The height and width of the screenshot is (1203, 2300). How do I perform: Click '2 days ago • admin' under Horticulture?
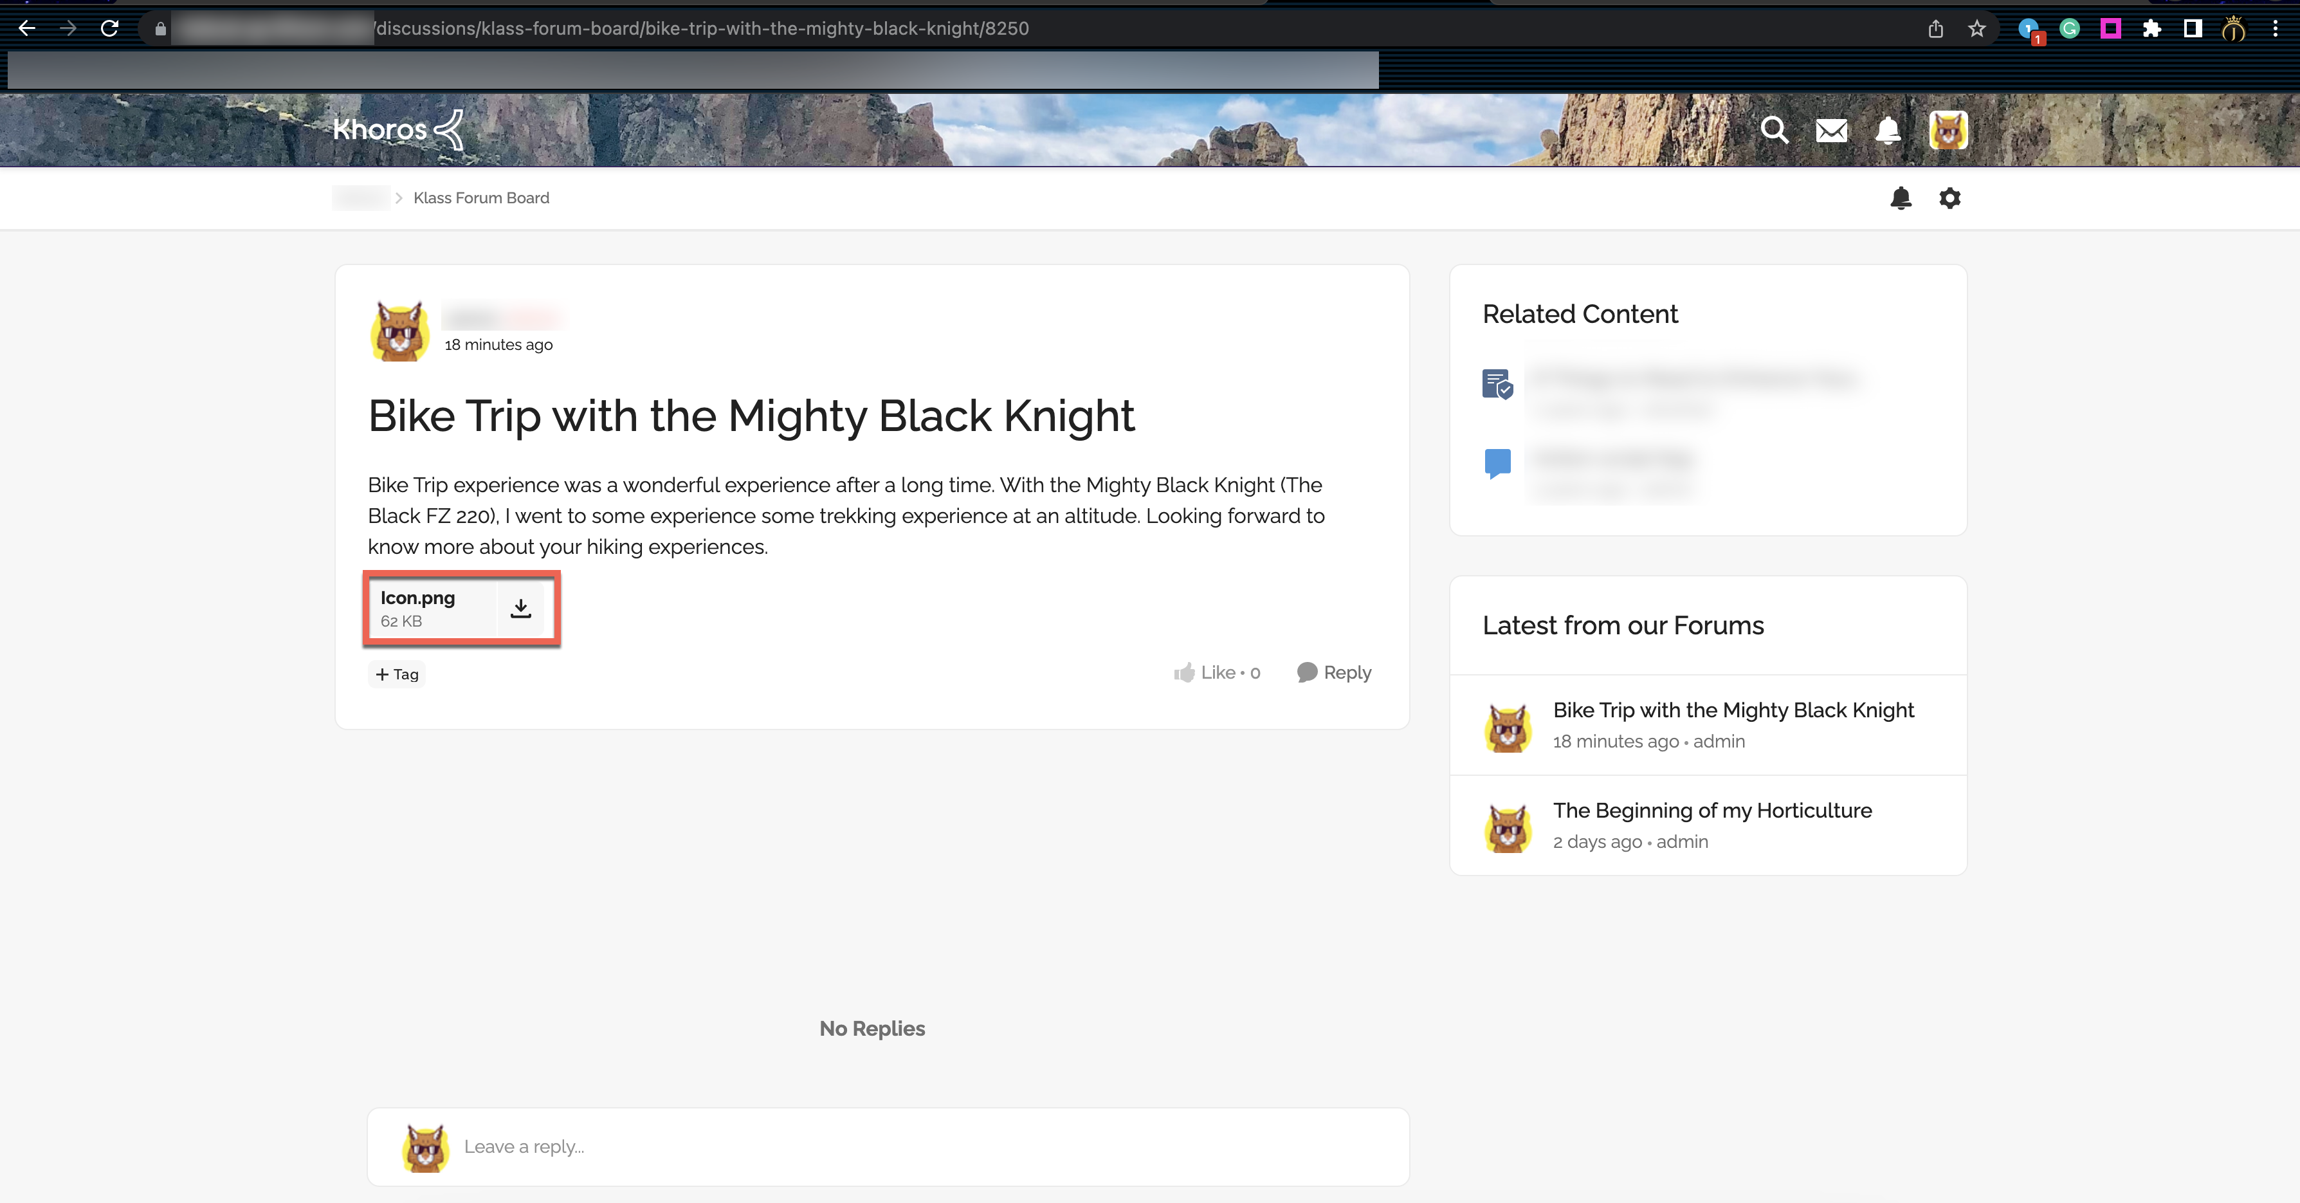[x=1629, y=841]
